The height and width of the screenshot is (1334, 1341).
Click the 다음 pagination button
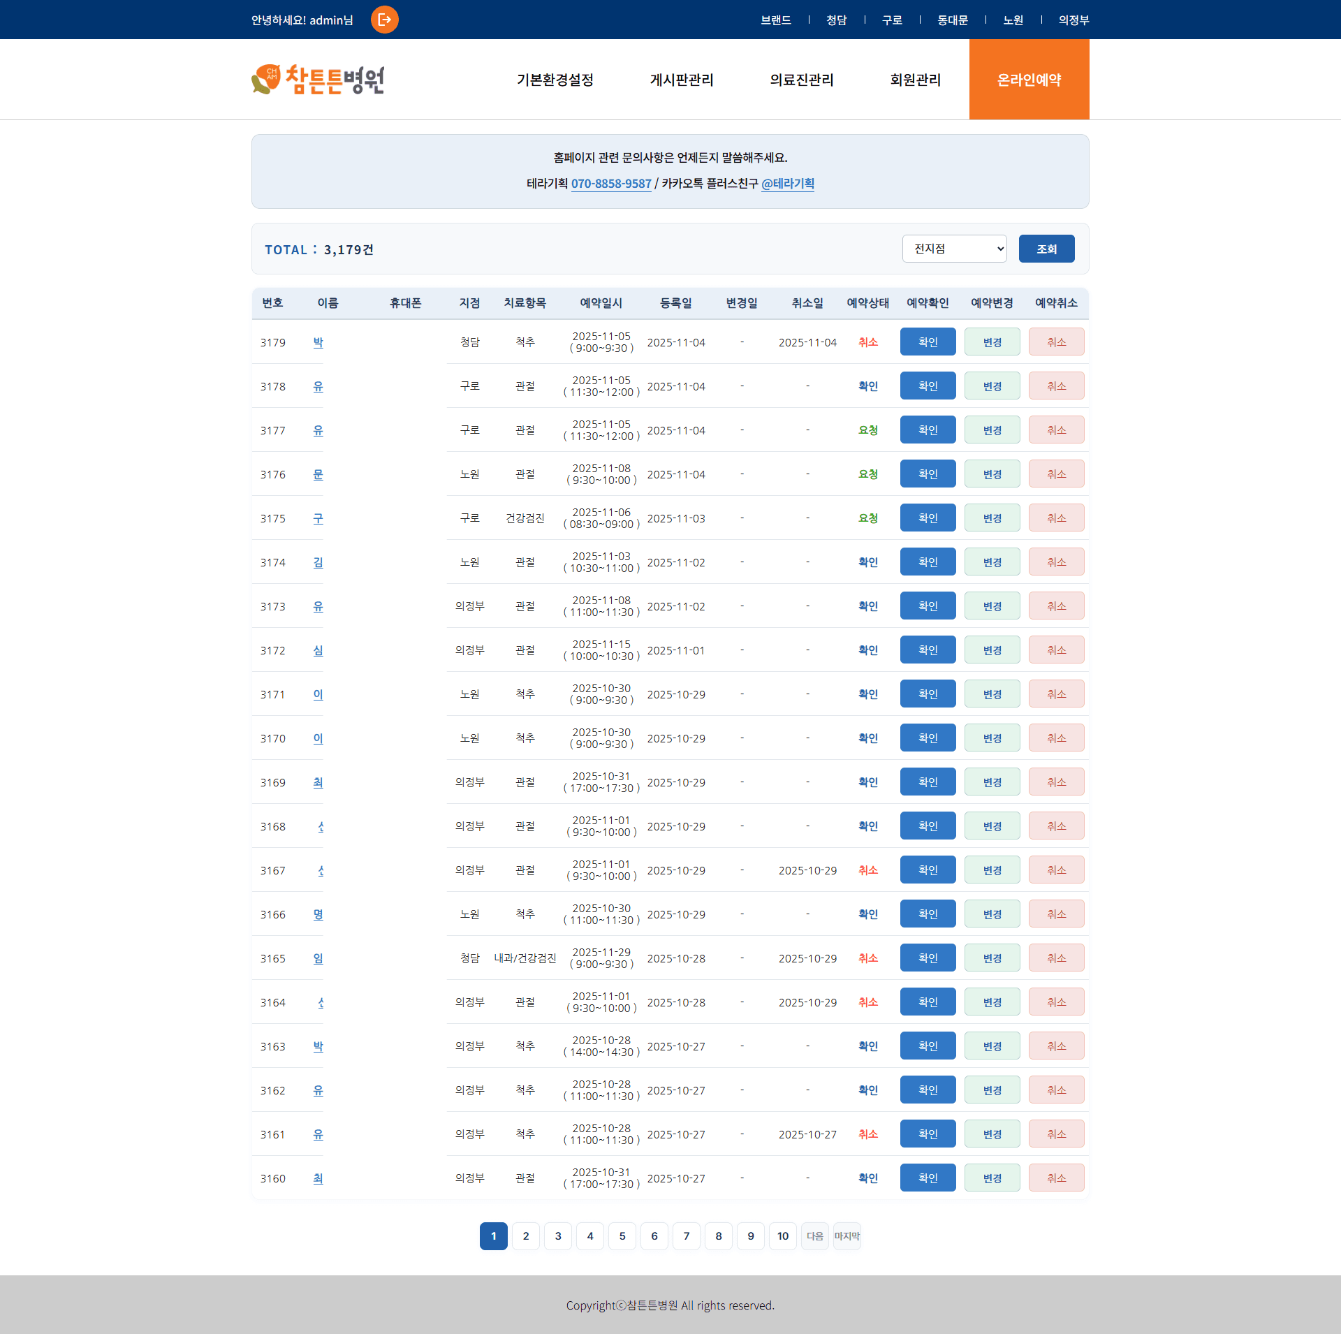point(814,1236)
